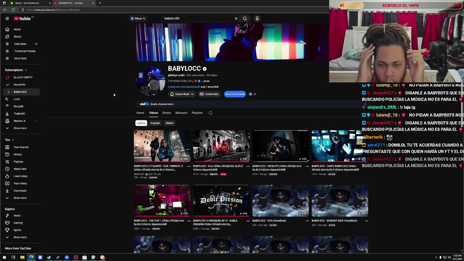Open Neymar Jr subscription channel

(22, 121)
